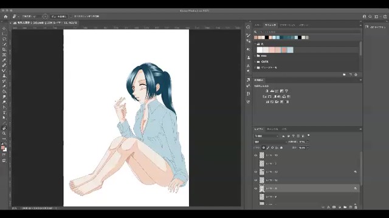Select the Eyedropper tool
The image size is (389, 218).
point(4,60)
